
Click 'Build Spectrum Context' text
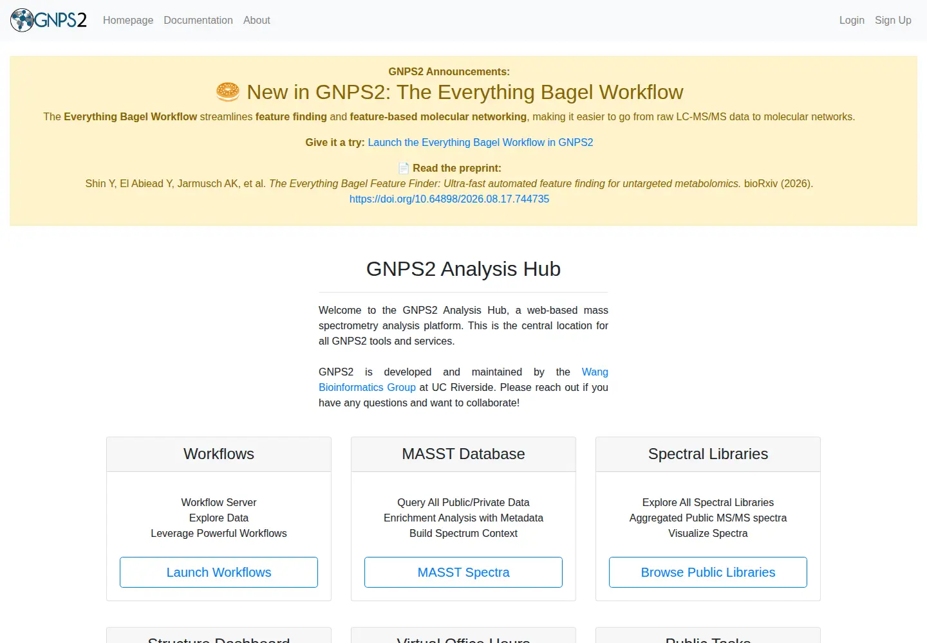[464, 533]
